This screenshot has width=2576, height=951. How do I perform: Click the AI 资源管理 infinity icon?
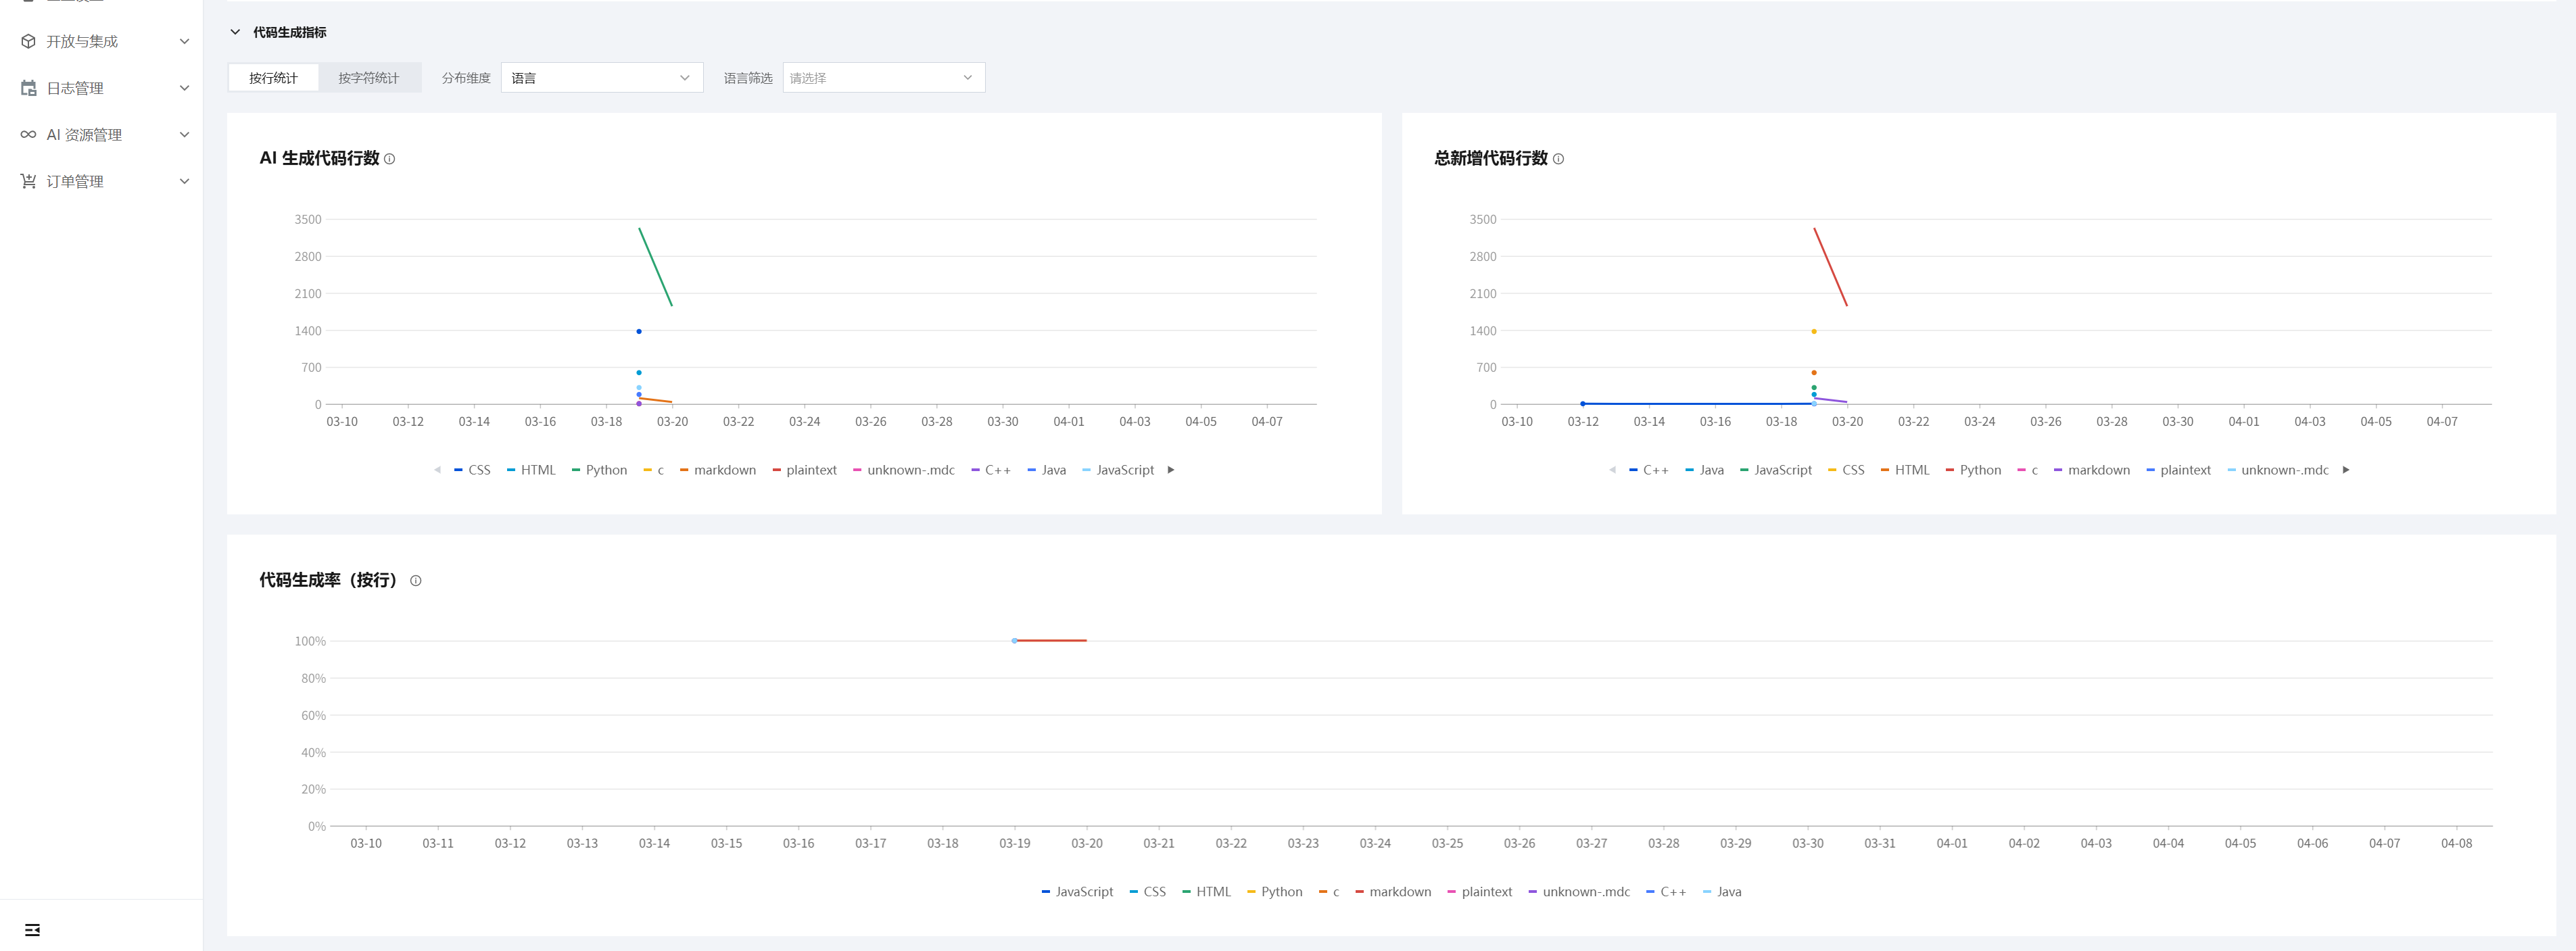28,134
